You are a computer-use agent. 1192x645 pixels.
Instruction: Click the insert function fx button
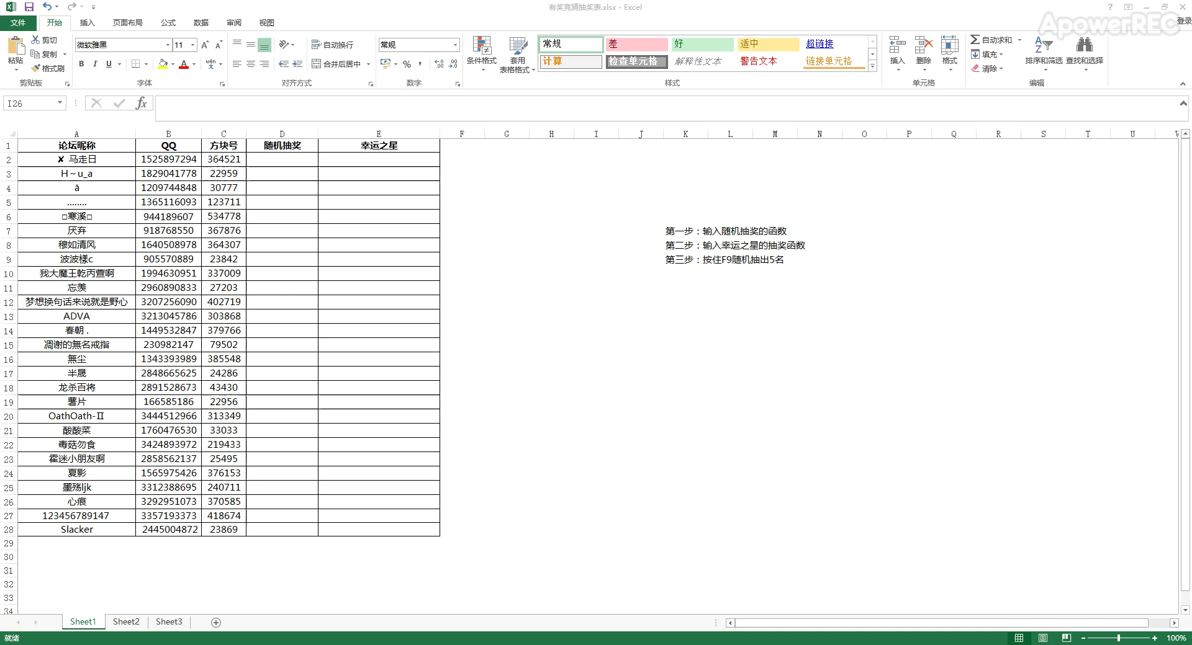pos(142,104)
